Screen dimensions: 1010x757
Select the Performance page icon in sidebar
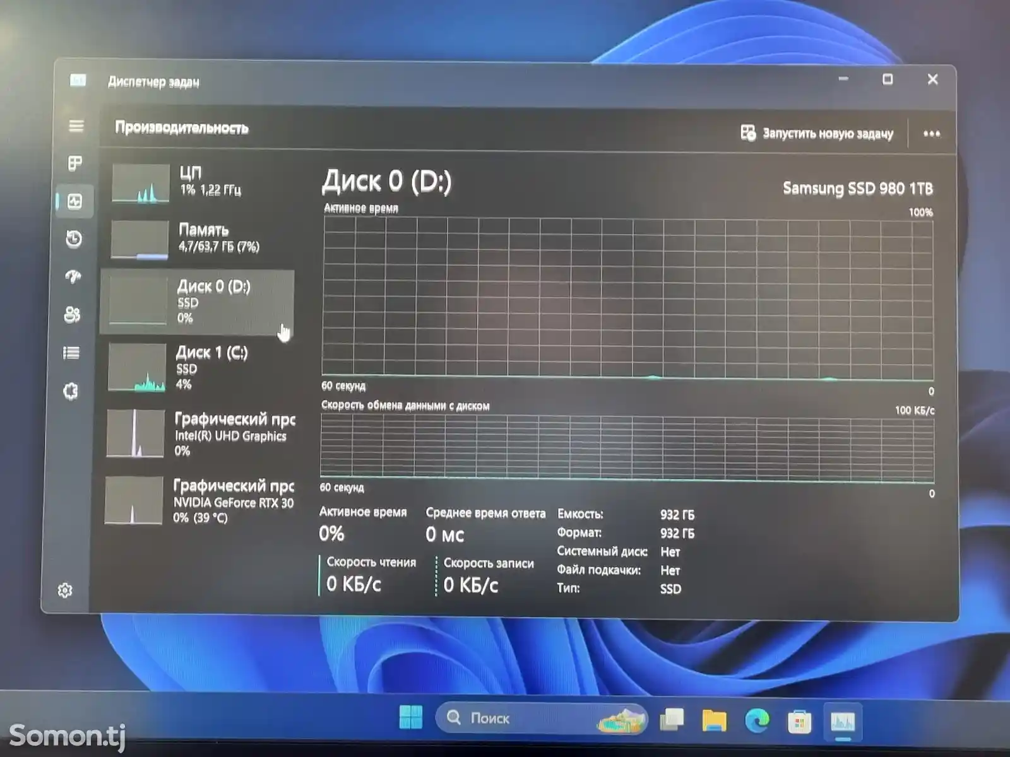[x=75, y=201]
